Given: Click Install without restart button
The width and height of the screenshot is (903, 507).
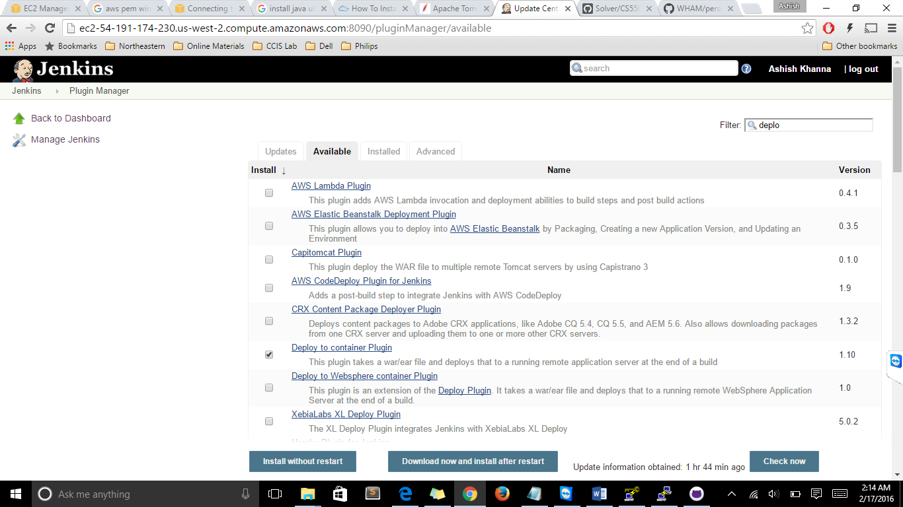Looking at the screenshot, I should (x=303, y=461).
